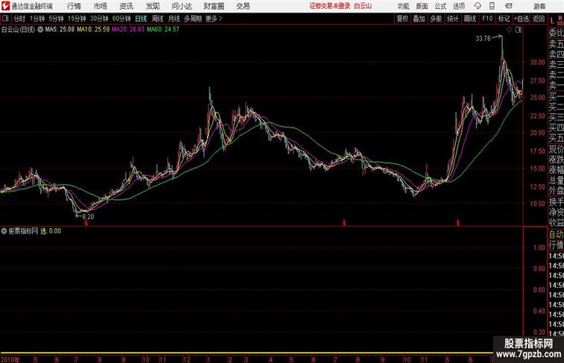Click the 返回 back button
The height and width of the screenshot is (363, 564).
pos(539,19)
